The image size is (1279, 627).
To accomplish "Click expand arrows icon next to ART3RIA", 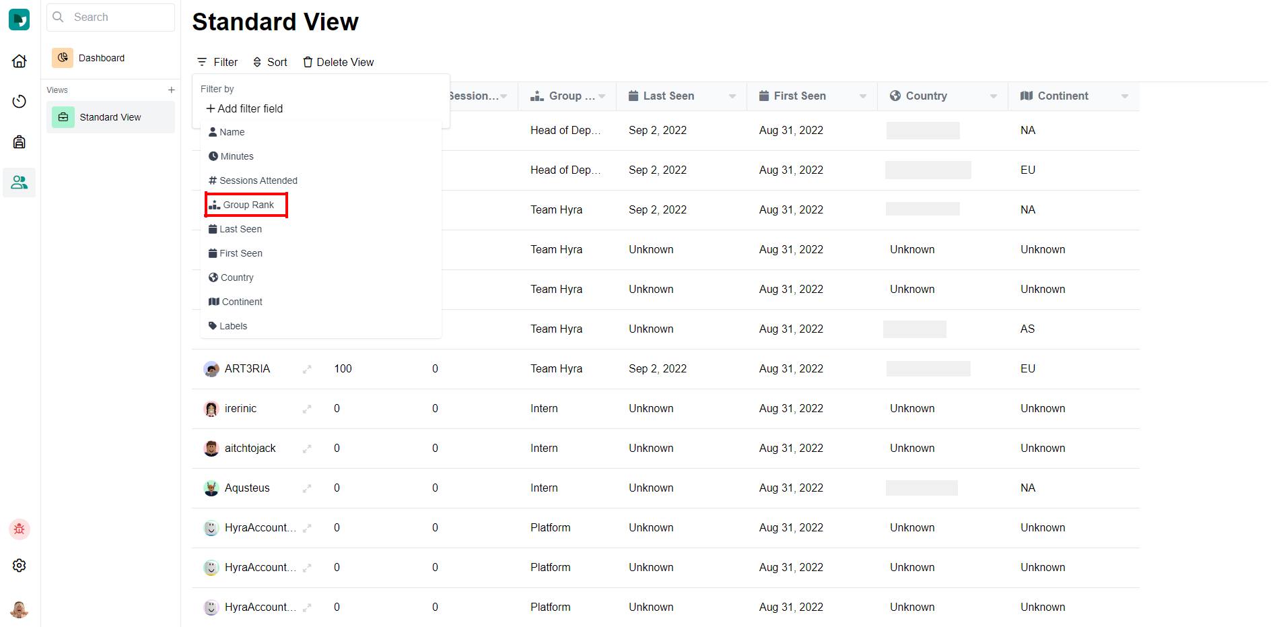I will [307, 369].
